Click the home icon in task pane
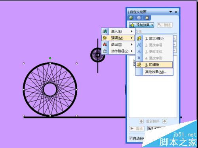198x148 pixels. pos(147,18)
